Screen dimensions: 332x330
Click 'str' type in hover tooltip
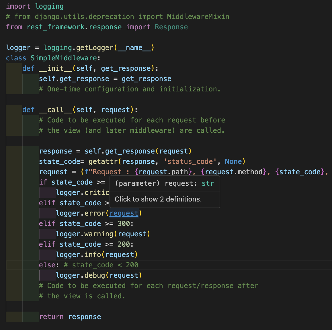(208, 183)
